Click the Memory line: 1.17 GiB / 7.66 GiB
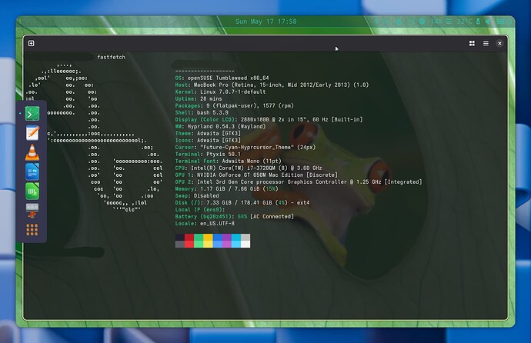 pyautogui.click(x=226, y=188)
